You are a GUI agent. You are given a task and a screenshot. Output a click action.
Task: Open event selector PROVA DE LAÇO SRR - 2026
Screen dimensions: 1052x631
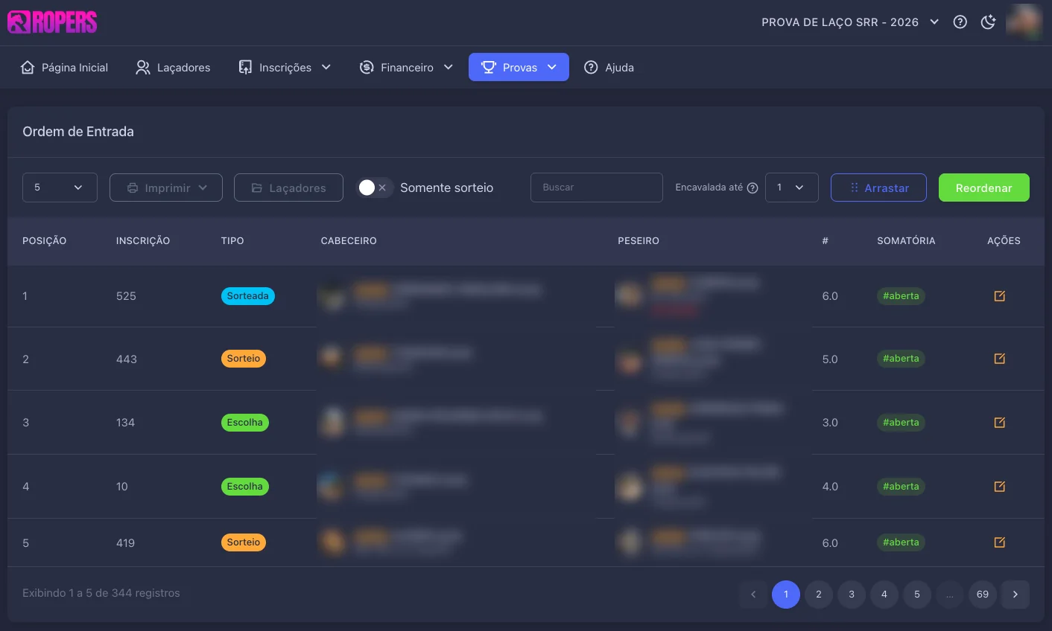(850, 22)
